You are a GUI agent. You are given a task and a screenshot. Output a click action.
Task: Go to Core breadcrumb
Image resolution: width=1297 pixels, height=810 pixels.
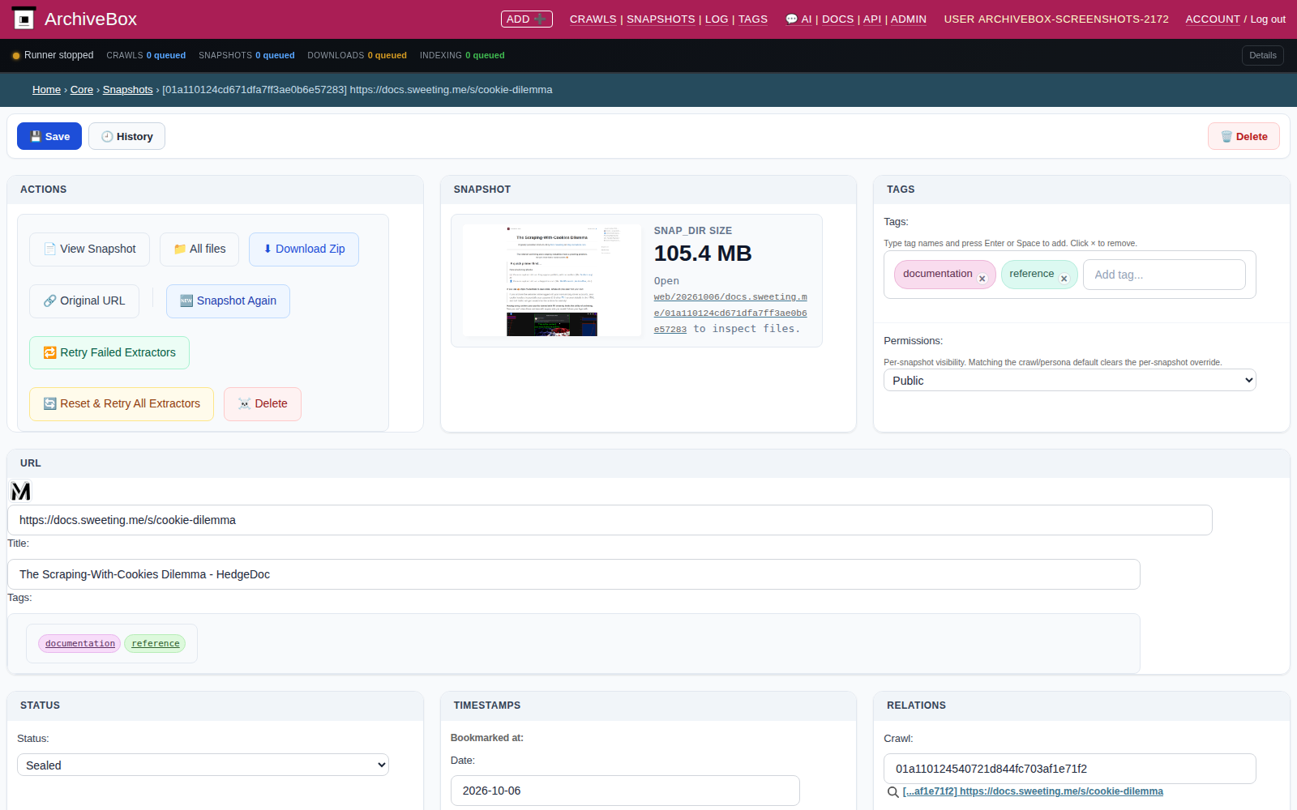tap(82, 90)
